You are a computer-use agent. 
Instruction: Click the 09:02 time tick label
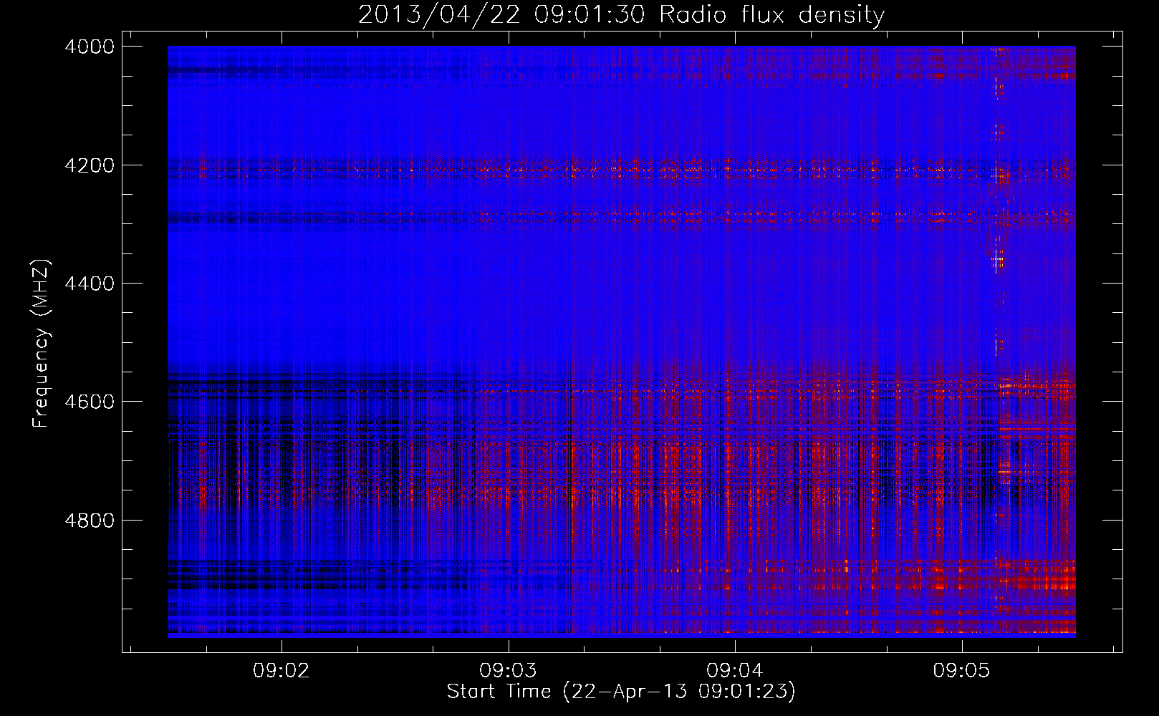coord(282,671)
